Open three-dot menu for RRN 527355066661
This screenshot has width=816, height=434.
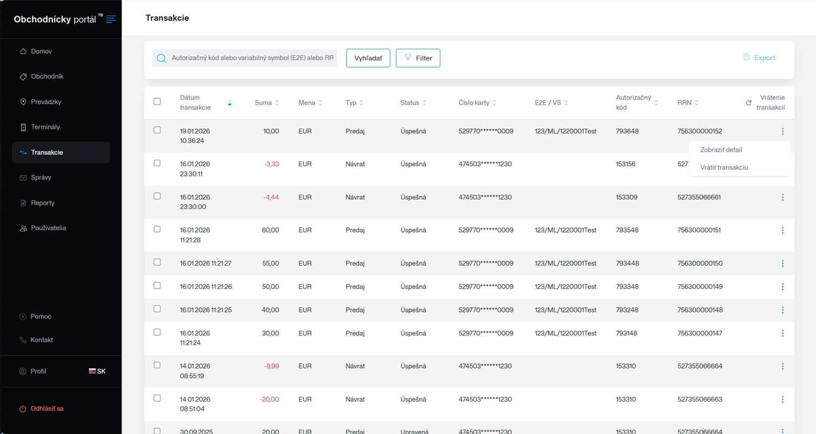pos(783,198)
